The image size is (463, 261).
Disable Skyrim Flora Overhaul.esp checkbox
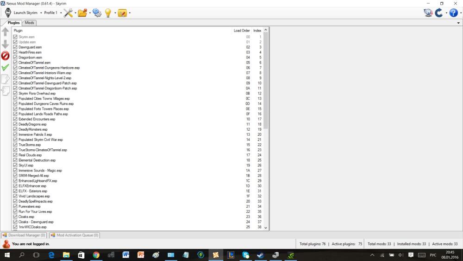(x=15, y=93)
